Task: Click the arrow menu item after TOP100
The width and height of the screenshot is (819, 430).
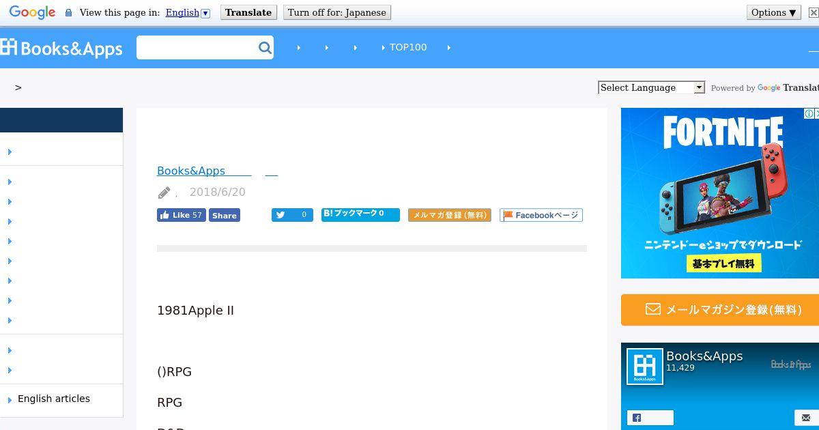Action: pyautogui.click(x=448, y=47)
